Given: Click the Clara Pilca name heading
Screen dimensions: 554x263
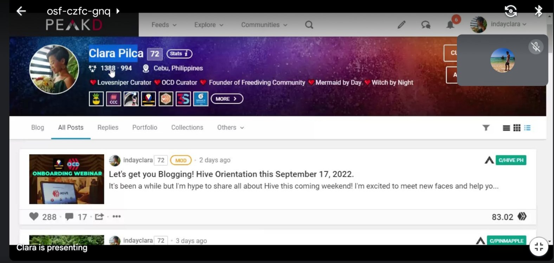Looking at the screenshot, I should (116, 53).
